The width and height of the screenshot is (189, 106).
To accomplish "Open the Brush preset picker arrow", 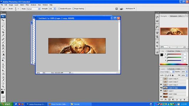I will point(18,9).
